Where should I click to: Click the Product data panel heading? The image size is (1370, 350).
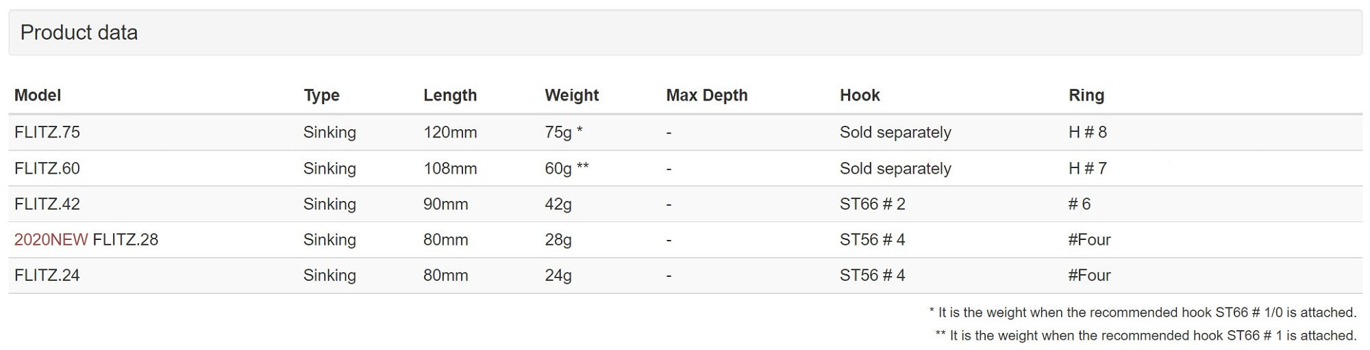coord(79,33)
